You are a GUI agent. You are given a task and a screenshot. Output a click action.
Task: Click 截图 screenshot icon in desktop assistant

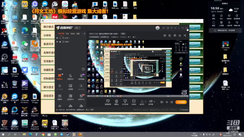[x=214, y=24]
